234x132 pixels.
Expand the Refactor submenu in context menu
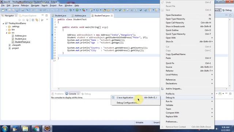coord(187,71)
